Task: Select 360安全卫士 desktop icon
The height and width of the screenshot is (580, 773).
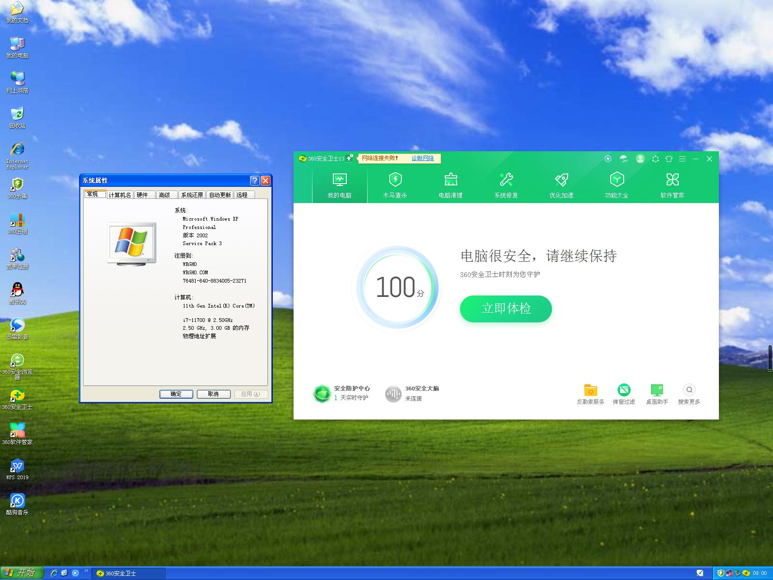Action: point(18,399)
